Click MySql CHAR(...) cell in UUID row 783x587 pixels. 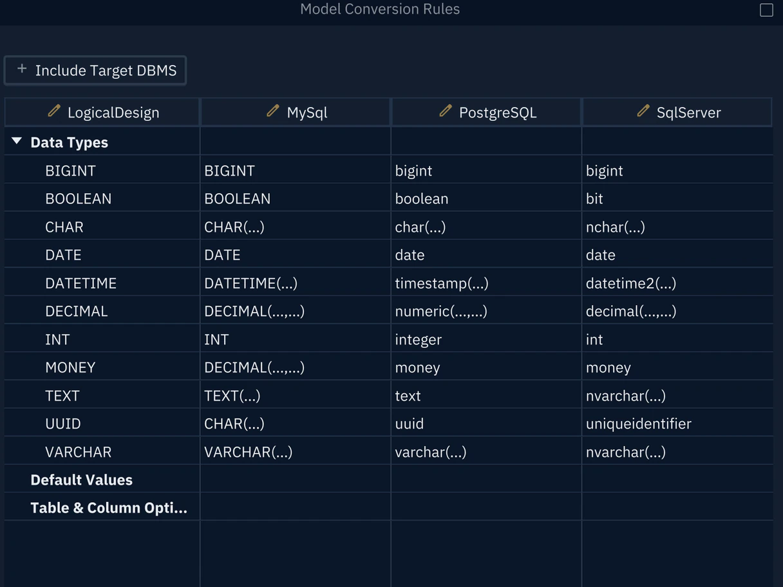pyautogui.click(x=296, y=424)
